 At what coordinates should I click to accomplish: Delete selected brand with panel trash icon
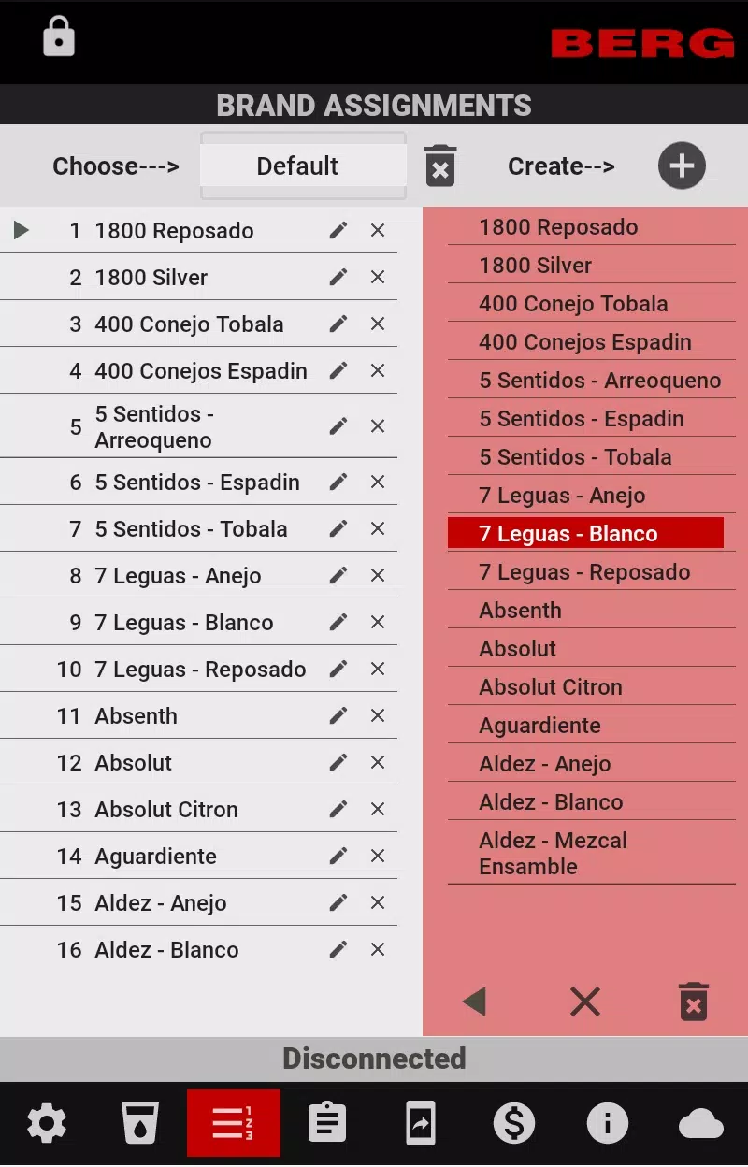[x=694, y=1001]
